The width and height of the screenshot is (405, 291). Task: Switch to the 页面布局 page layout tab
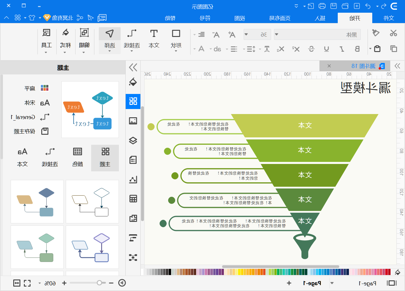pyautogui.click(x=280, y=18)
